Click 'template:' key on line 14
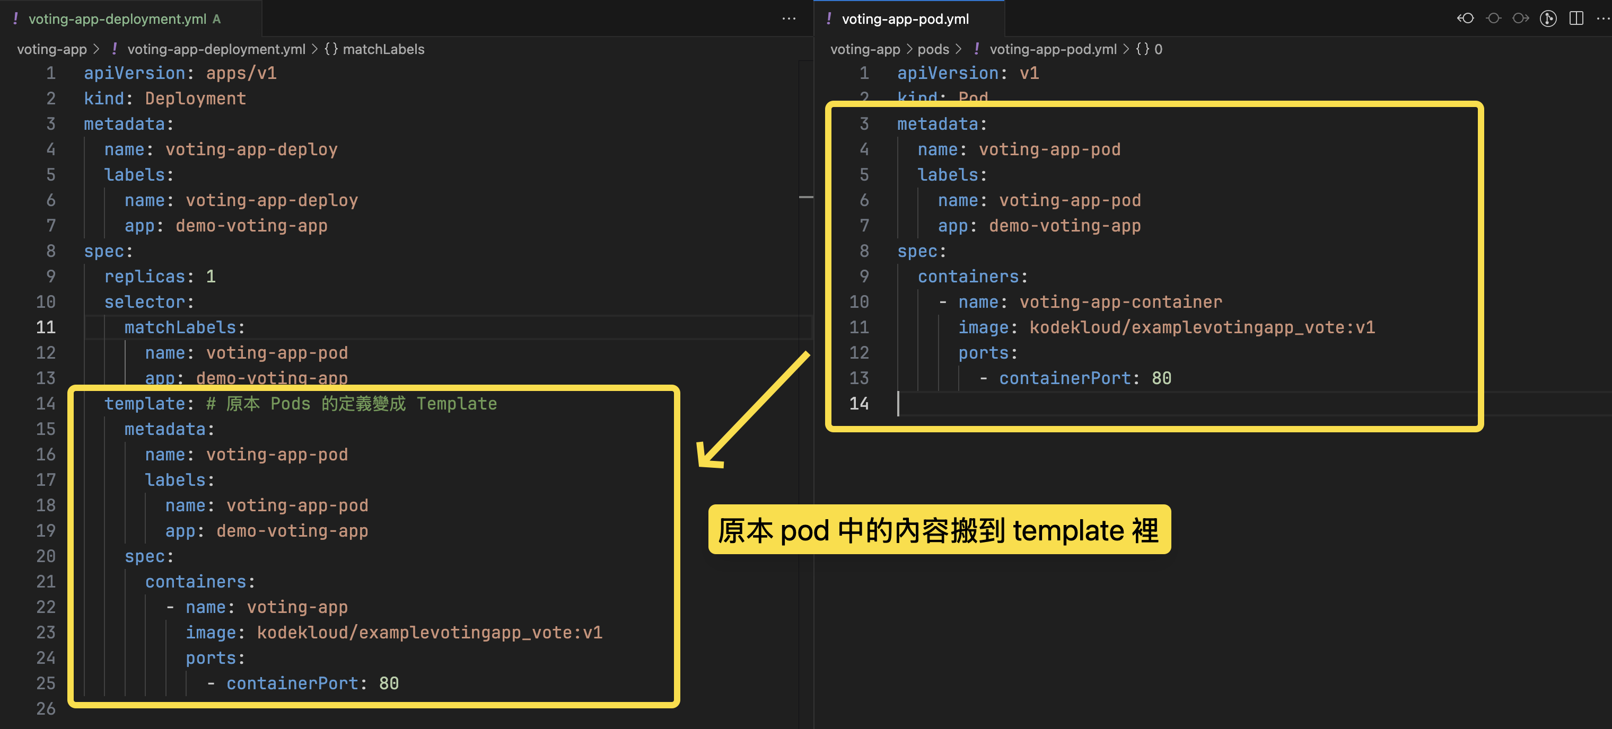1612x729 pixels. click(149, 404)
